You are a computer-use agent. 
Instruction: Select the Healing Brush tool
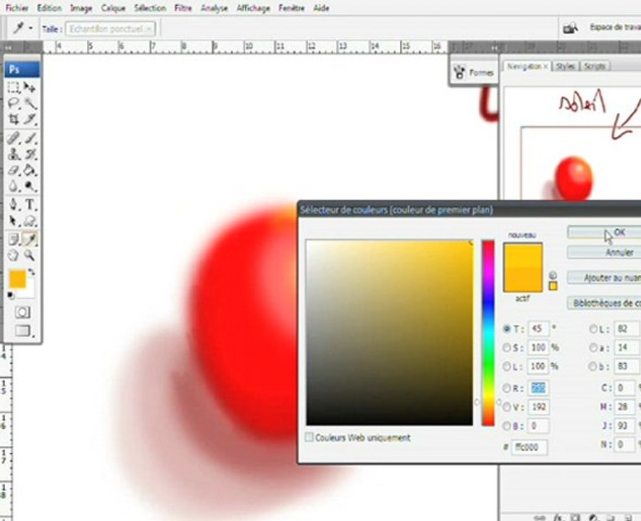coord(13,138)
